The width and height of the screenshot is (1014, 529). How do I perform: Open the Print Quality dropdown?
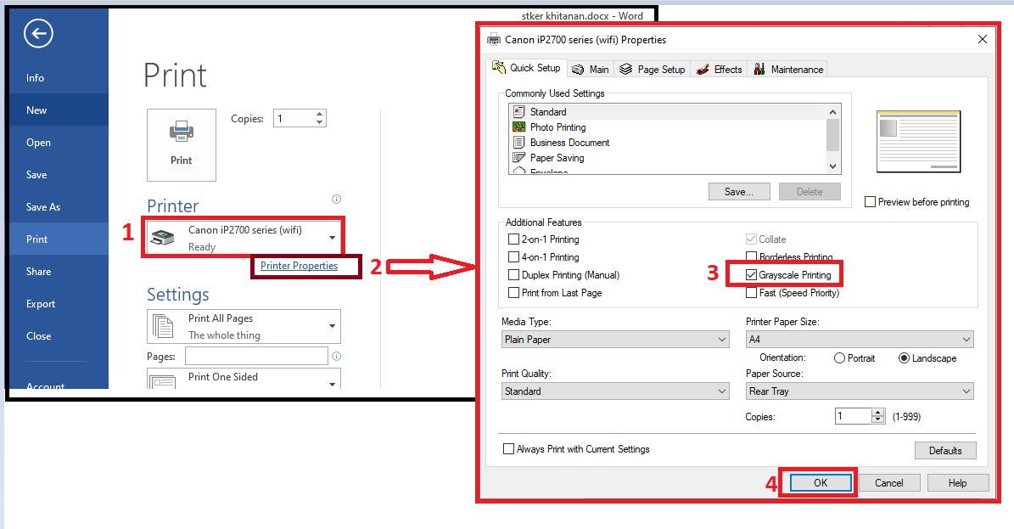pos(615,391)
